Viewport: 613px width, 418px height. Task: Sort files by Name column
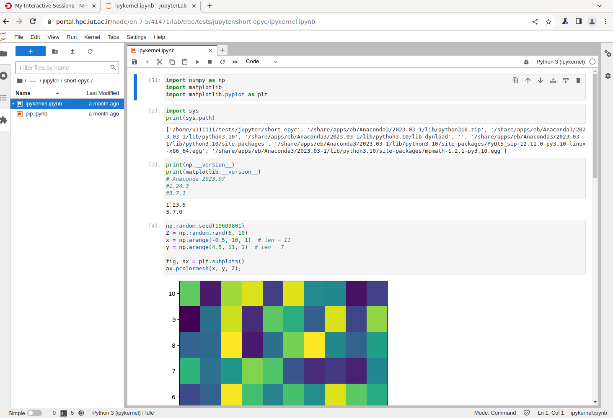39,93
